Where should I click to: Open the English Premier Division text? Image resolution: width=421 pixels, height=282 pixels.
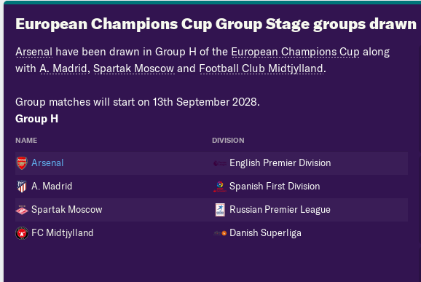pyautogui.click(x=280, y=163)
